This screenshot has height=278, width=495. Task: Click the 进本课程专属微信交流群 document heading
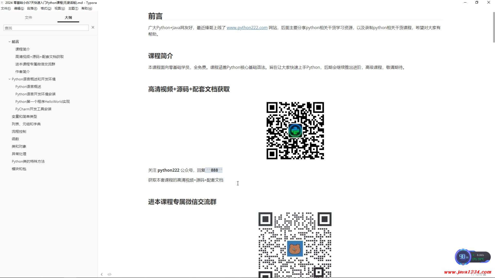[182, 202]
